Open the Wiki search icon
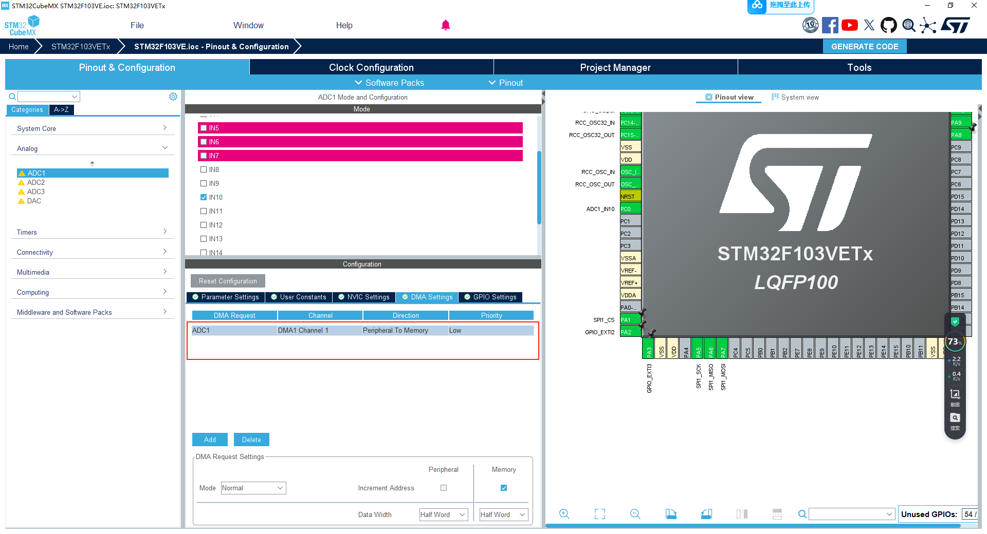This screenshot has width=987, height=534. (908, 25)
